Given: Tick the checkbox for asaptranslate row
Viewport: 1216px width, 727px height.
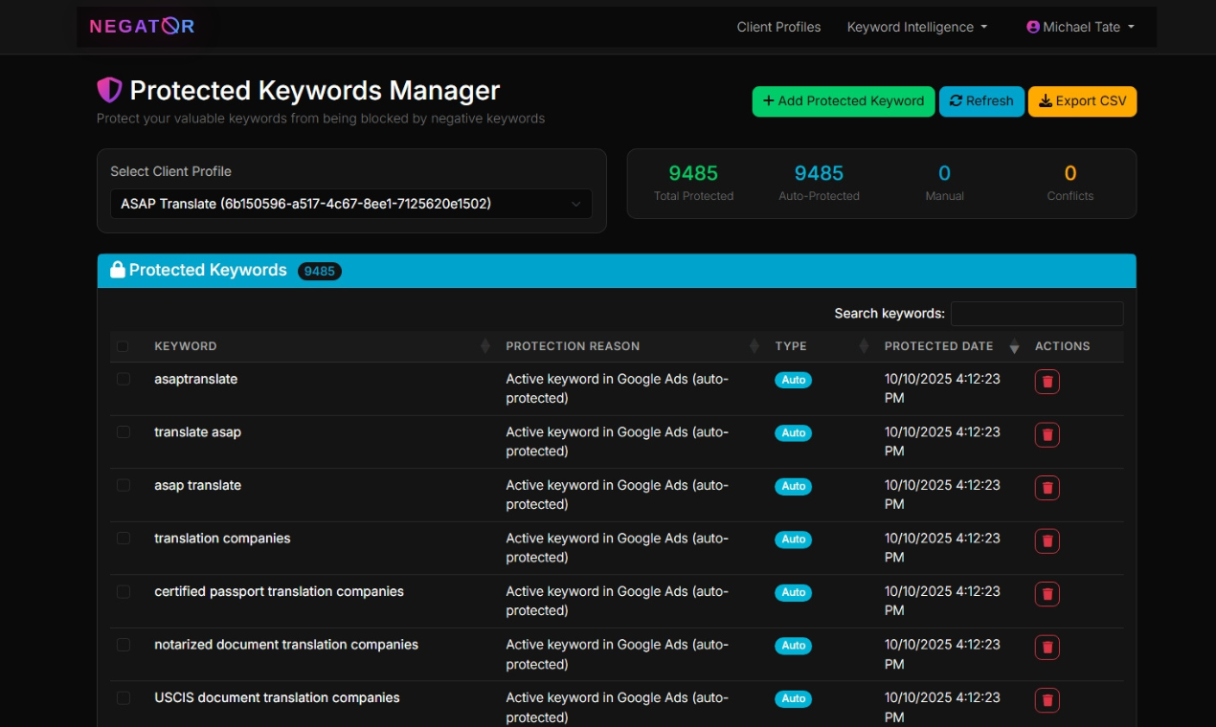Looking at the screenshot, I should tap(124, 379).
